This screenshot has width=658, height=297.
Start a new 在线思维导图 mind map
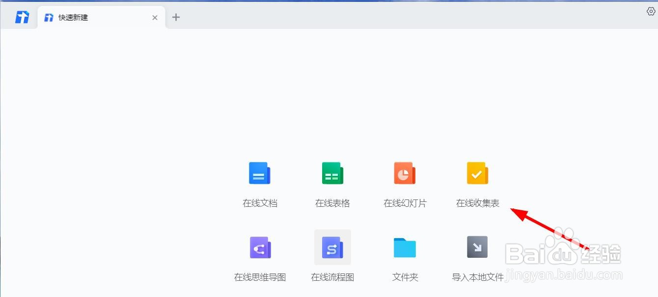tap(259, 257)
